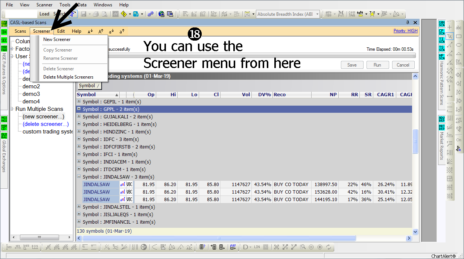
Task: Open the Edit menu in CASL panel
Action: (x=61, y=31)
